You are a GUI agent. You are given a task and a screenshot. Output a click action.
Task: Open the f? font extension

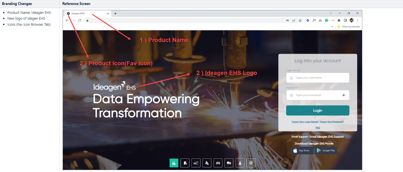coord(314,20)
